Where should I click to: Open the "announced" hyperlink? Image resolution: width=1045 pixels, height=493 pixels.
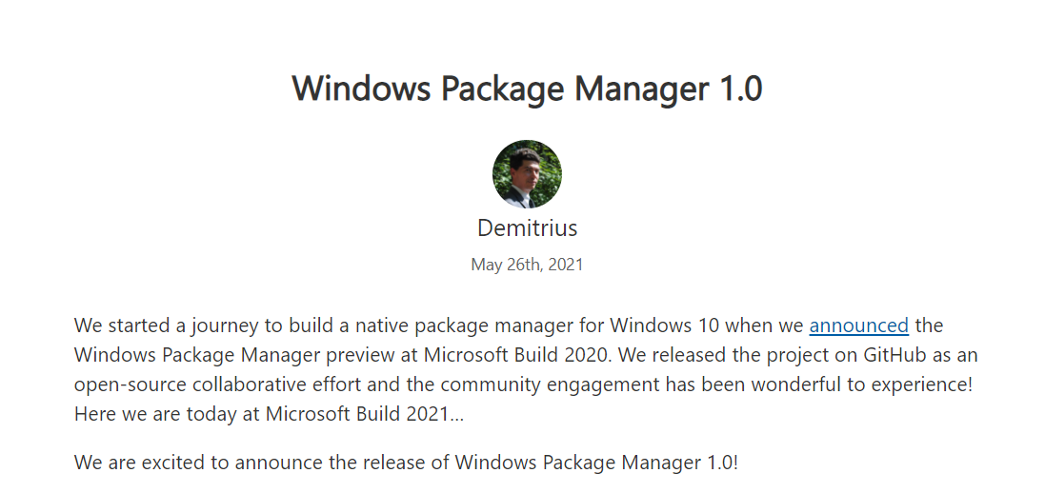click(x=858, y=325)
